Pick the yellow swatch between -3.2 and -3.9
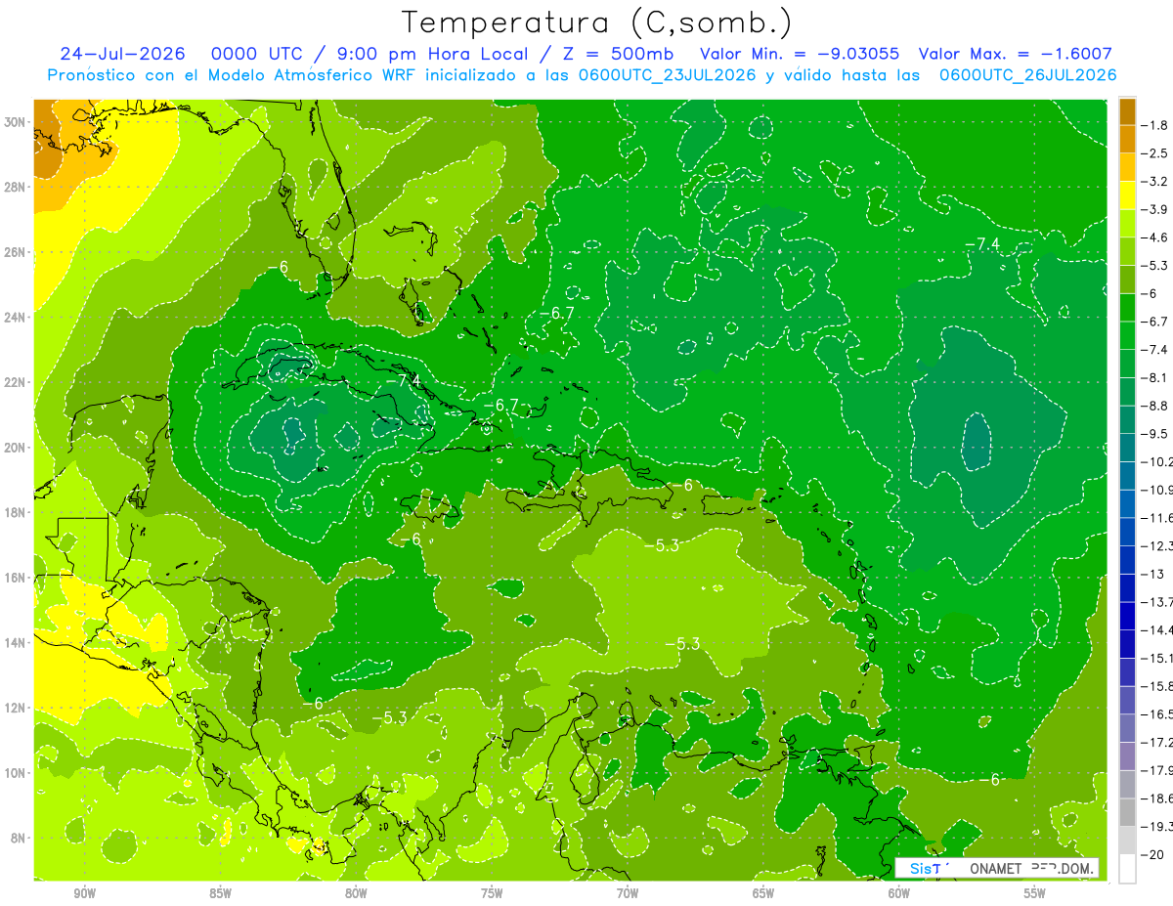1173x906 pixels. point(1127,195)
